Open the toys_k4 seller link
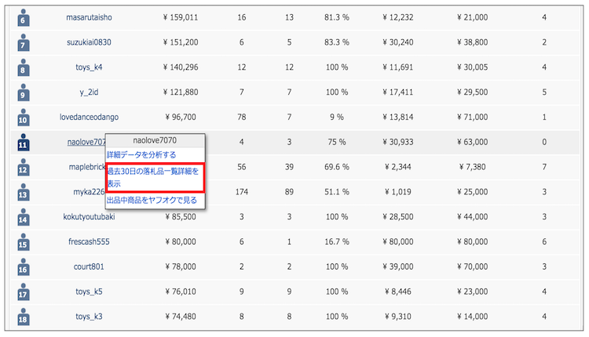This screenshot has width=589, height=337. click(89, 67)
